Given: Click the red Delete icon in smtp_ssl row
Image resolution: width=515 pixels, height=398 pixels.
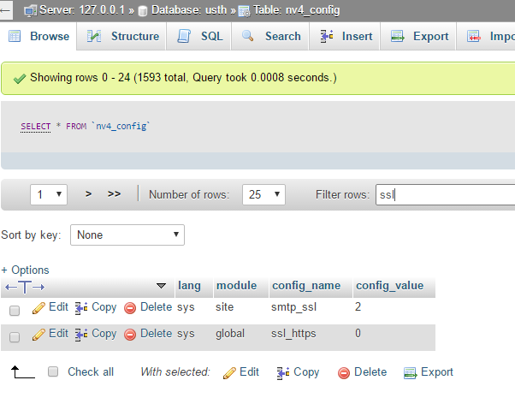Looking at the screenshot, I should pos(130,308).
